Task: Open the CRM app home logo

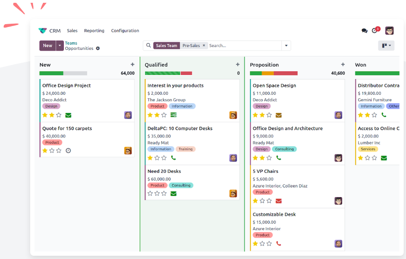Action: click(42, 31)
